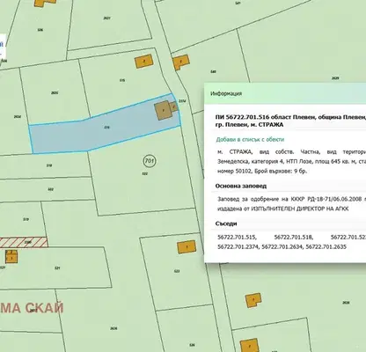Click the small brown annex beside the large brown building
This screenshot has height=352, width=366.
[x=173, y=106]
